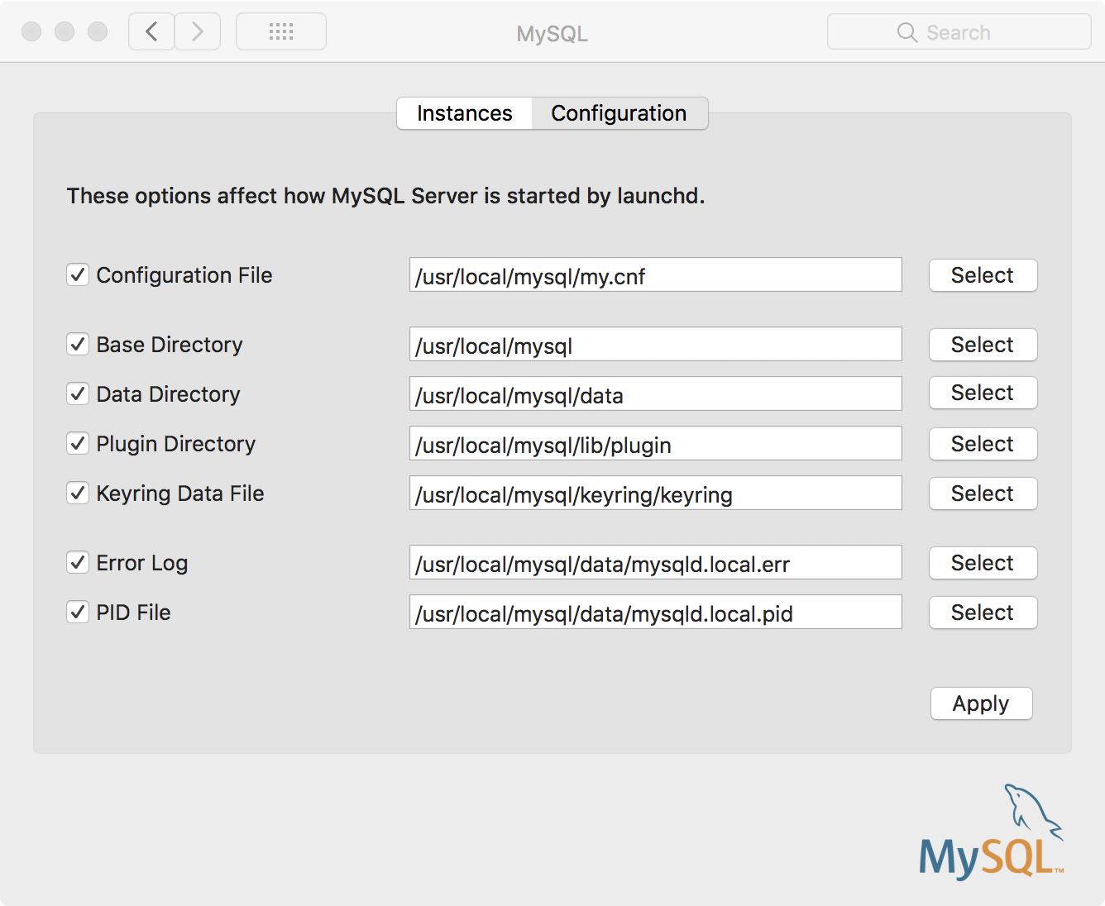
Task: Click the Keyring Data File label
Action: coord(180,494)
